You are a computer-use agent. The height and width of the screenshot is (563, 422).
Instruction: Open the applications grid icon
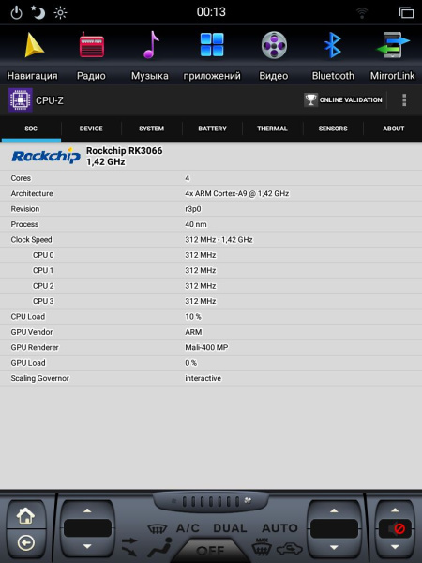tap(212, 45)
